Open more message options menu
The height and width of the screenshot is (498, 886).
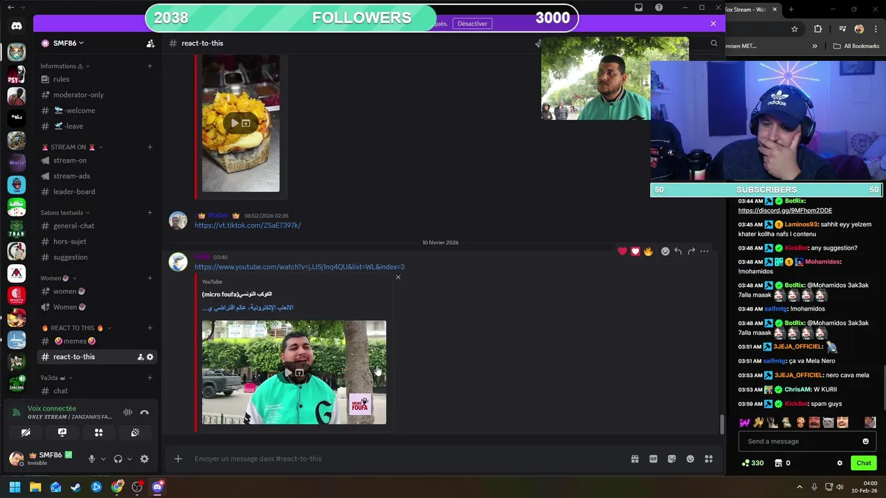point(704,251)
